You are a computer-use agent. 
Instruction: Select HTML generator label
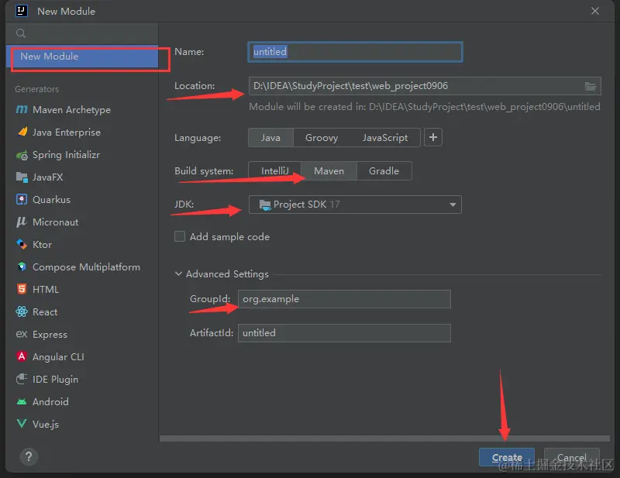point(46,290)
